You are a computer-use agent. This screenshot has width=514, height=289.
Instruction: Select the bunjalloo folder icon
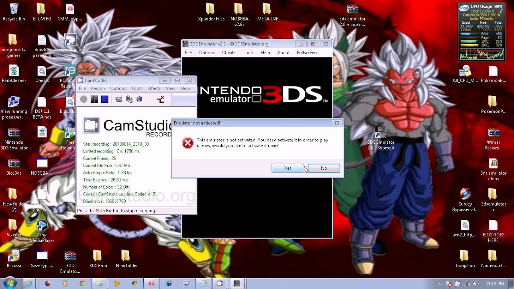click(465, 259)
